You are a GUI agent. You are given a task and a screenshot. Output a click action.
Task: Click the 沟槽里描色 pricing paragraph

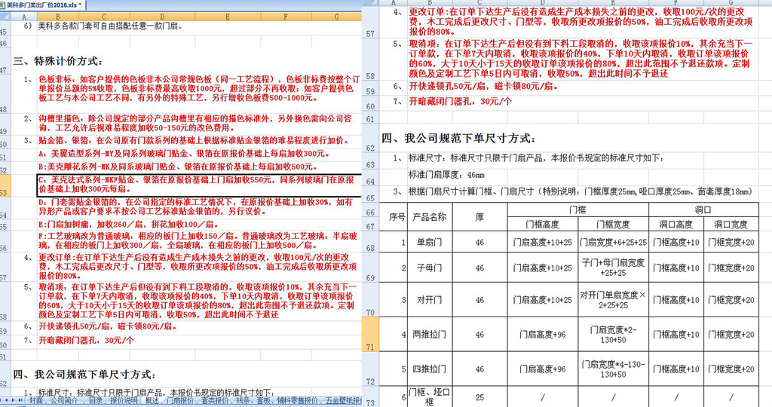(195, 123)
